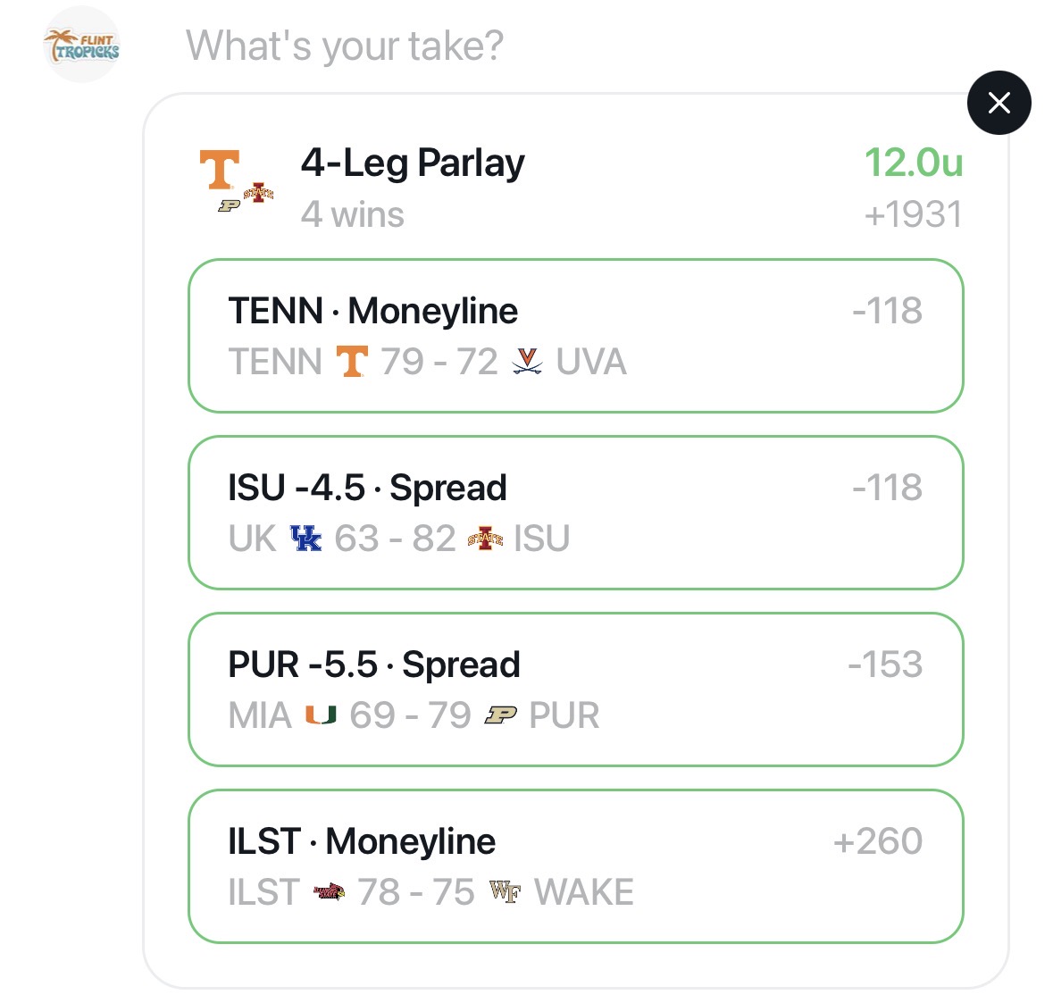The width and height of the screenshot is (1053, 1003).
Task: Open the TENN Moneyline leg card
Action: pyautogui.click(x=575, y=336)
